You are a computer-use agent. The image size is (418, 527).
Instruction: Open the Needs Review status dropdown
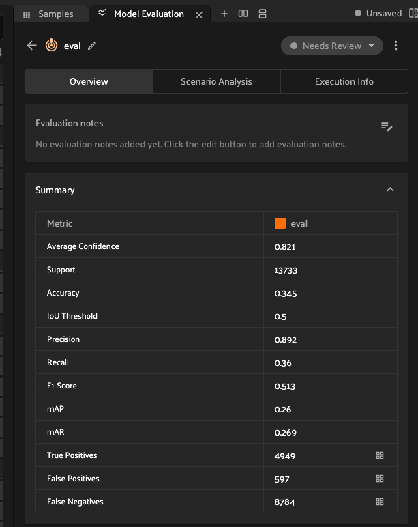pos(332,46)
